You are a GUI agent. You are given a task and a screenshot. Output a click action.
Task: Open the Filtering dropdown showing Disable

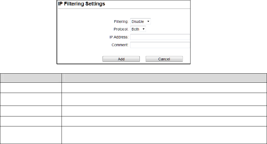[140, 21]
